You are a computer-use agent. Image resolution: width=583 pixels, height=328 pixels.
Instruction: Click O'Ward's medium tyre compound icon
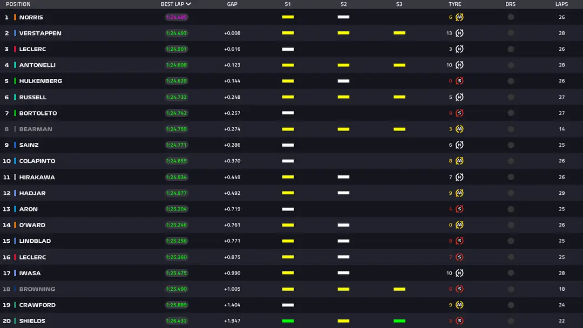coord(459,225)
